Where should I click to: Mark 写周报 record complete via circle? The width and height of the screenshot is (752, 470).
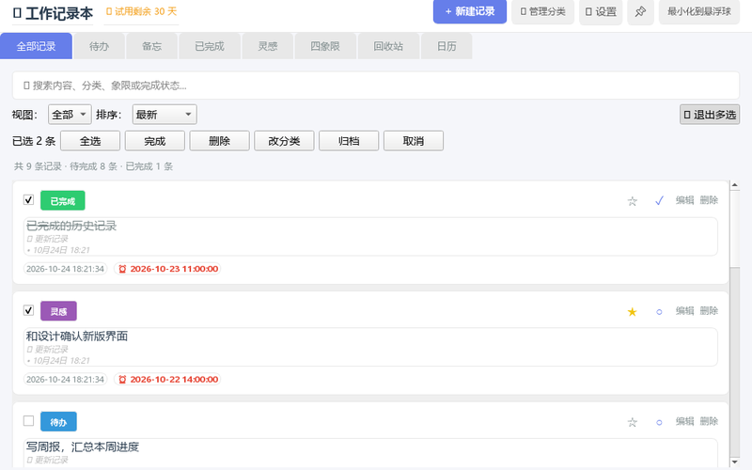coord(660,422)
